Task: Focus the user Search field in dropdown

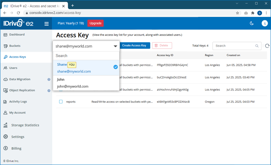Action: (86, 56)
